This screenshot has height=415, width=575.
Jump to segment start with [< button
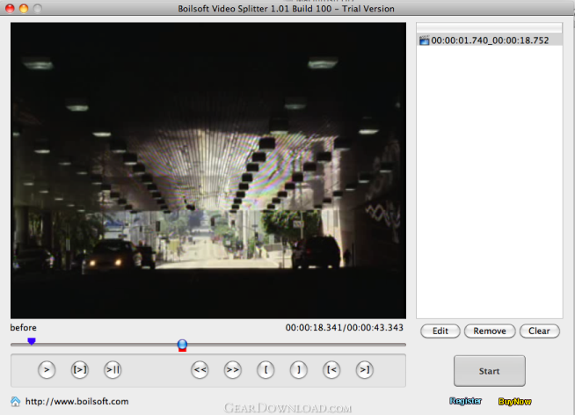331,369
